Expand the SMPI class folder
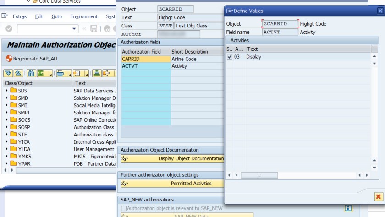The image size is (385, 217). coord(6,112)
